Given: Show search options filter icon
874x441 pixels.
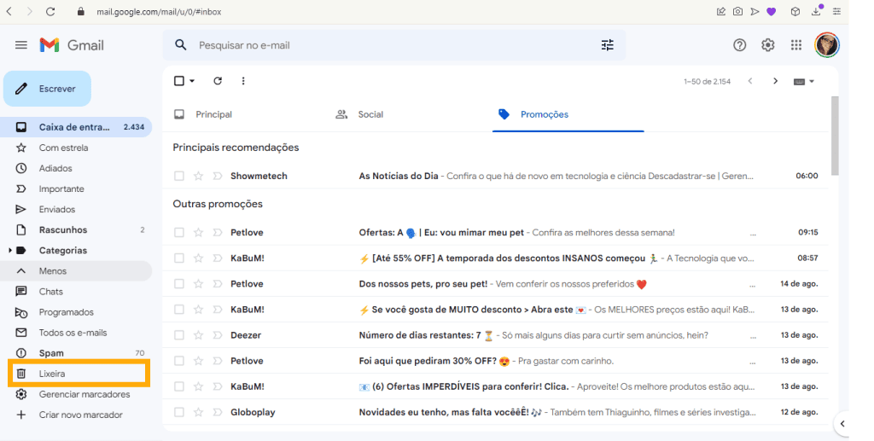Looking at the screenshot, I should 608,45.
